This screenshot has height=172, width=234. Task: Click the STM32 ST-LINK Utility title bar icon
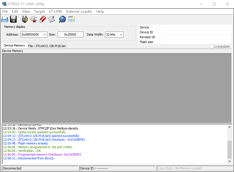click(4, 4)
